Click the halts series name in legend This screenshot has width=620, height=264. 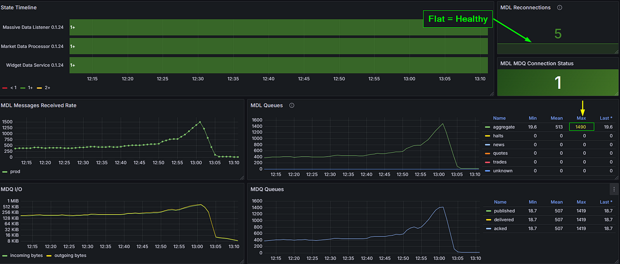[x=500, y=135]
